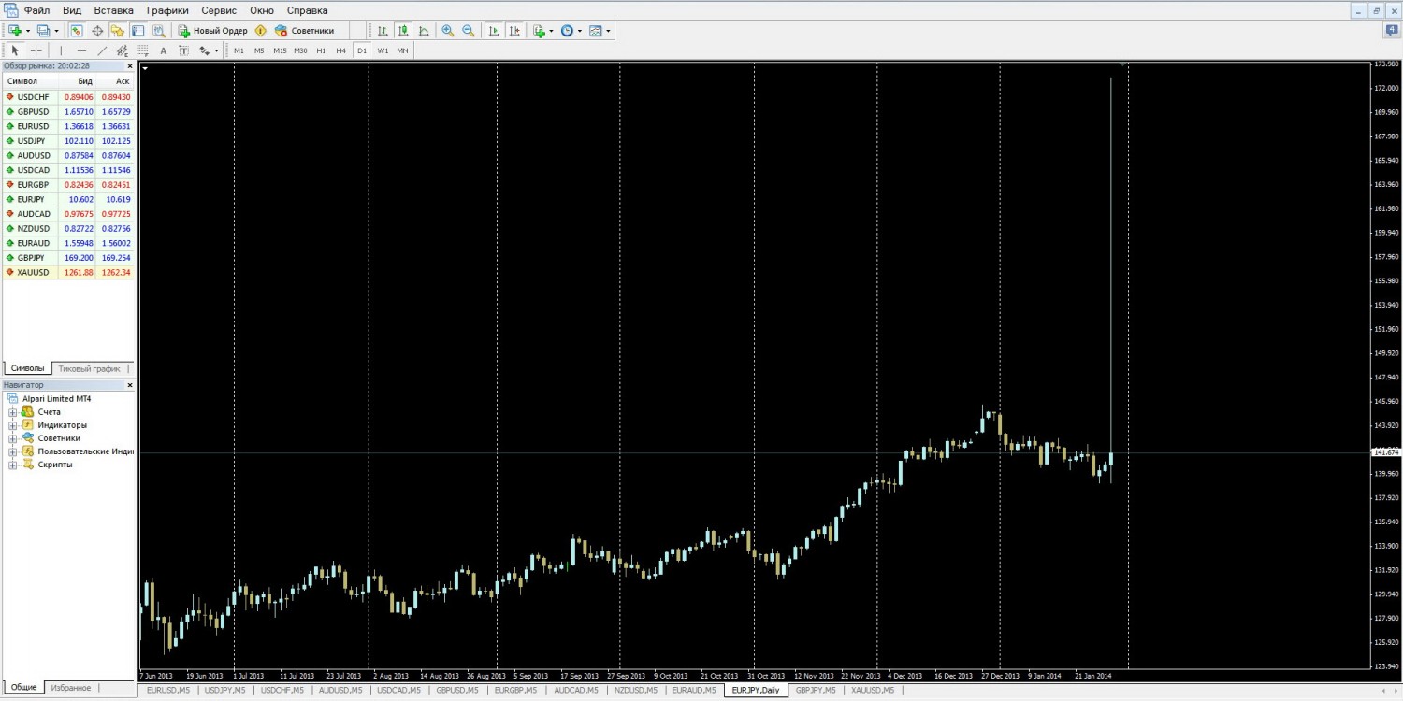Viewport: 1403px width, 701px height.
Task: Open the Сервис menu
Action: [x=219, y=10]
